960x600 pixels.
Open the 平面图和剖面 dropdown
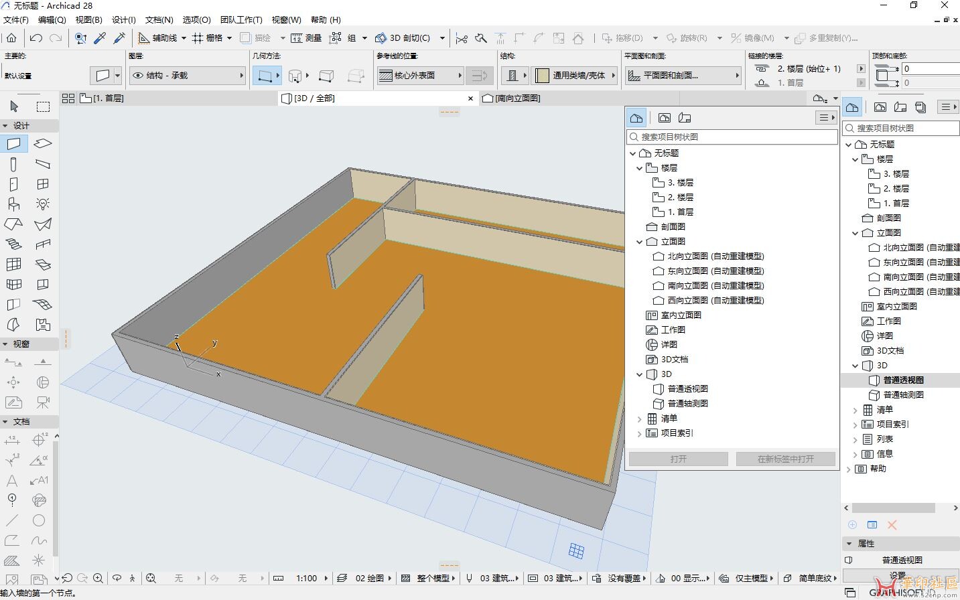[683, 76]
